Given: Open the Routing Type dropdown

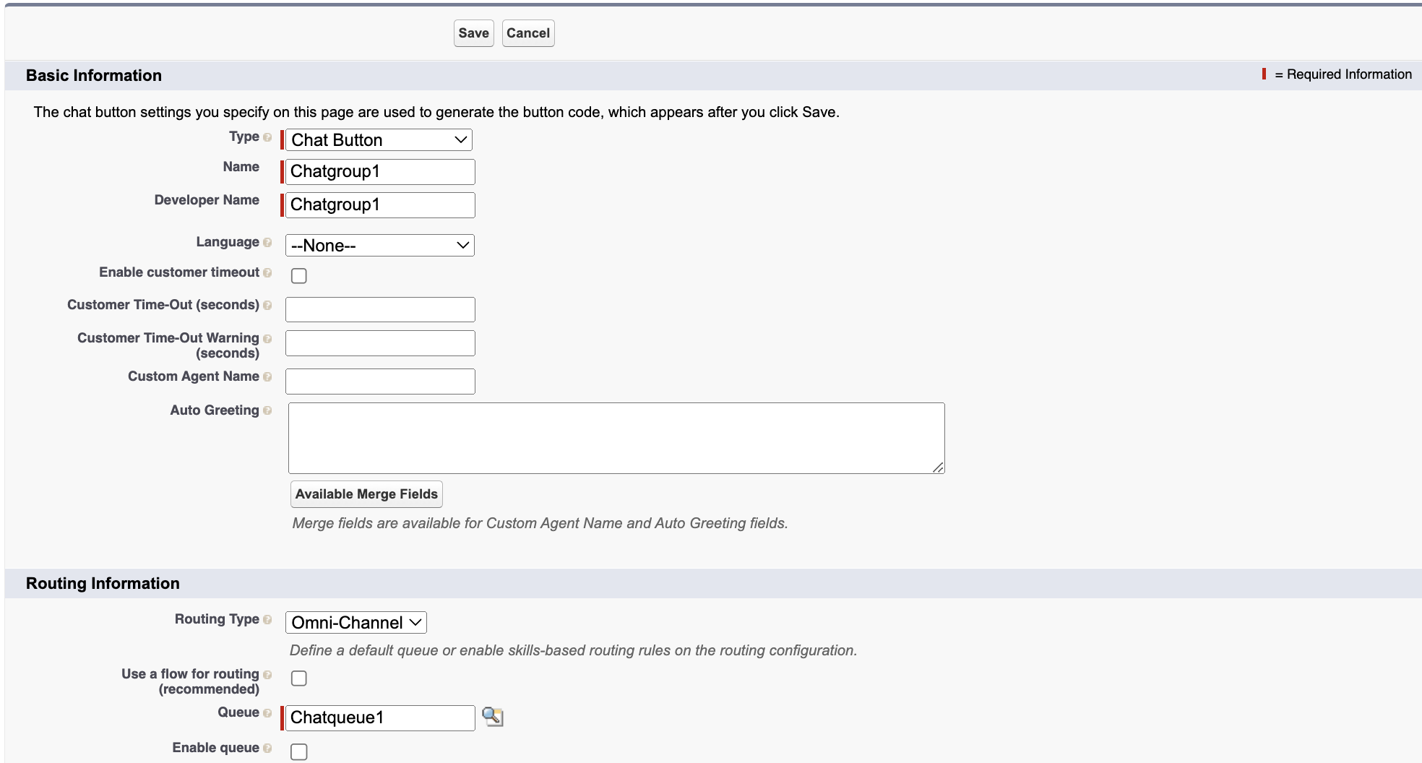Looking at the screenshot, I should click(355, 623).
